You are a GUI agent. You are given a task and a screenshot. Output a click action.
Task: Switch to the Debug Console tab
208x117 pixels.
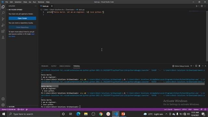65,66
